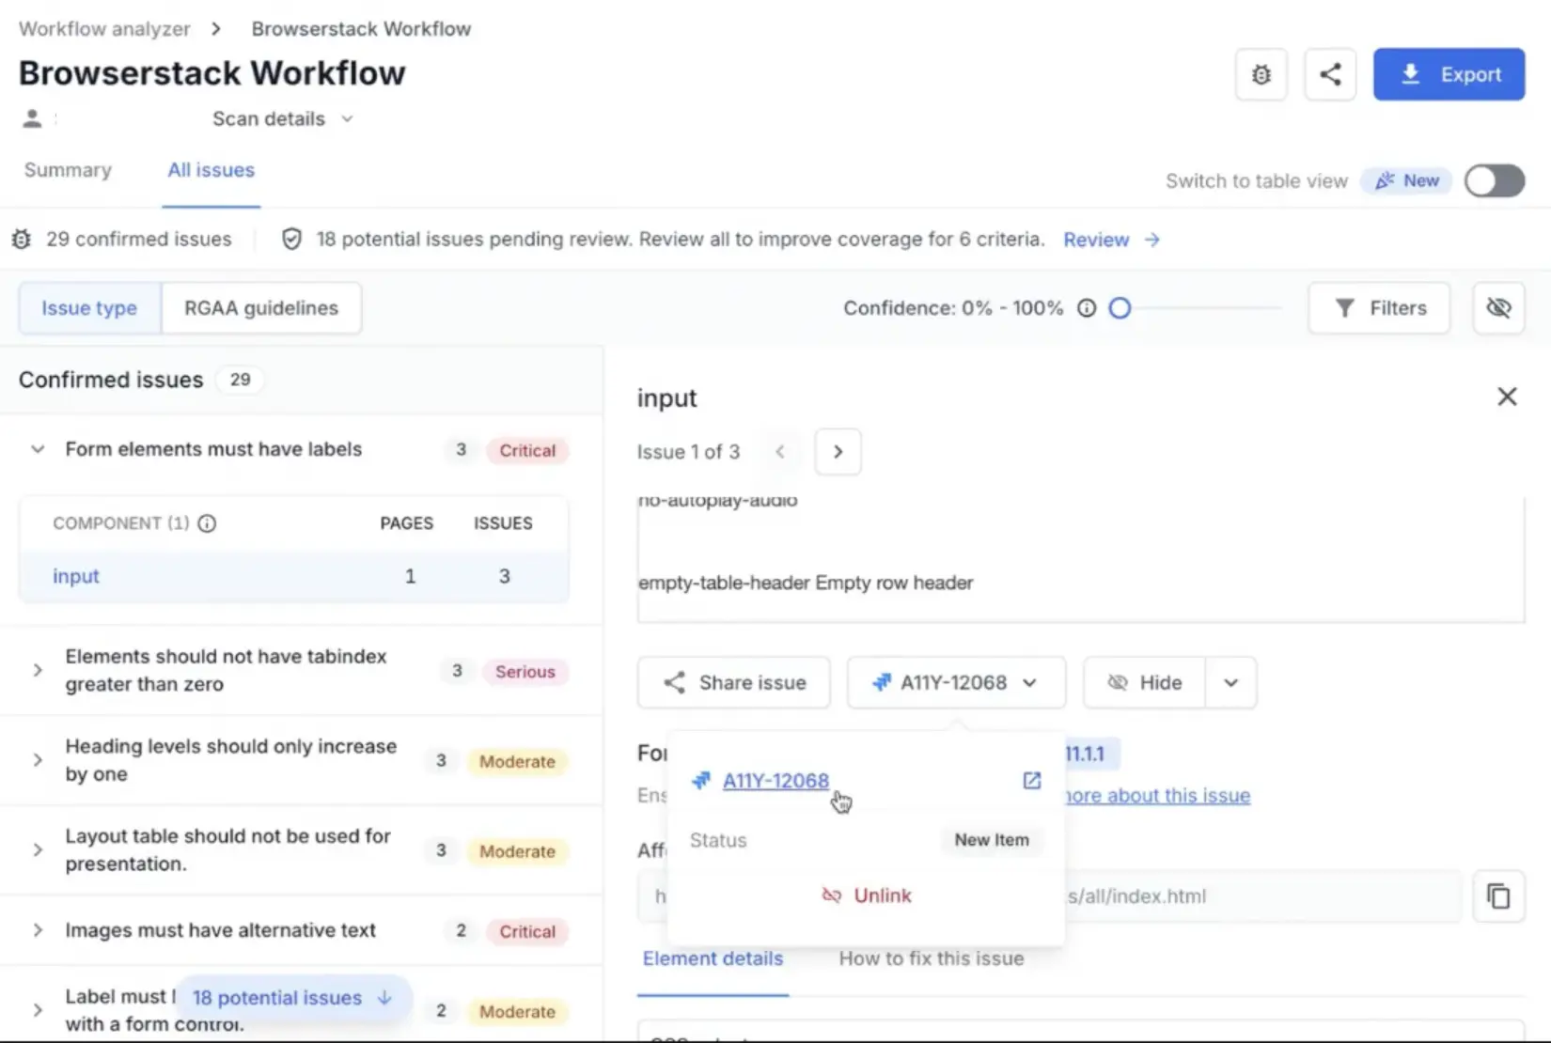Image resolution: width=1551 pixels, height=1043 pixels.
Task: Click the share icon in header
Action: click(1330, 74)
